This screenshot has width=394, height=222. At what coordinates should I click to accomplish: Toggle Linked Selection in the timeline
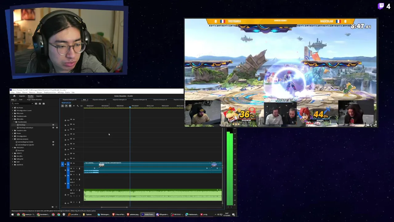point(70,106)
